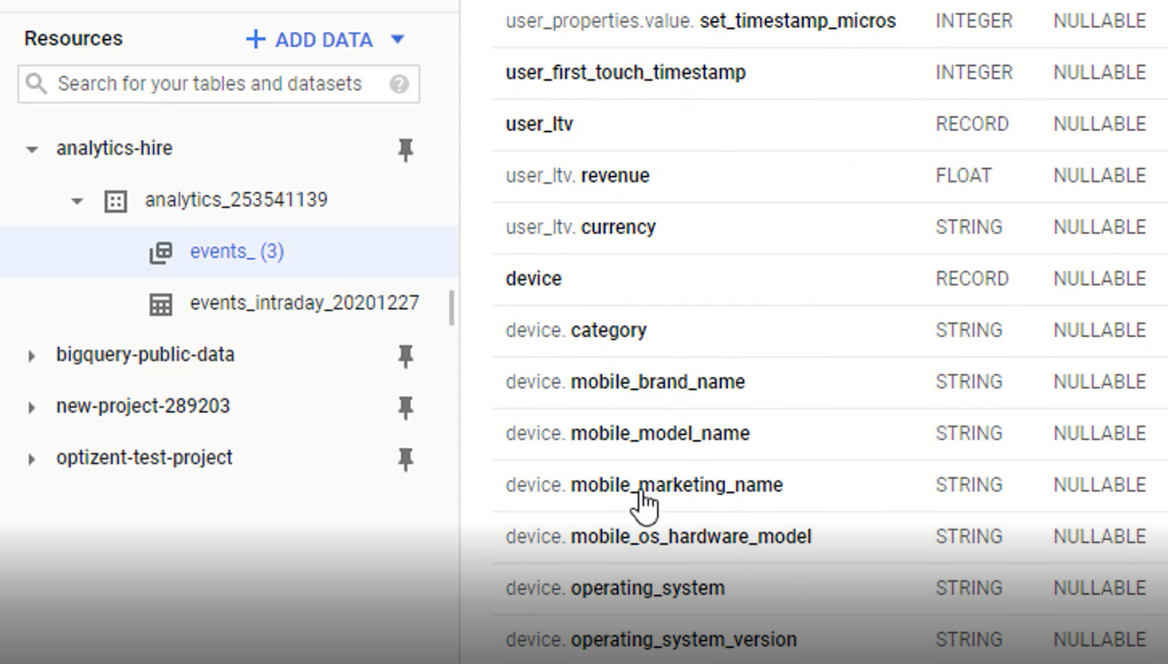This screenshot has height=664, width=1168.
Task: Expand the optizent-test-project node
Action: pos(32,459)
